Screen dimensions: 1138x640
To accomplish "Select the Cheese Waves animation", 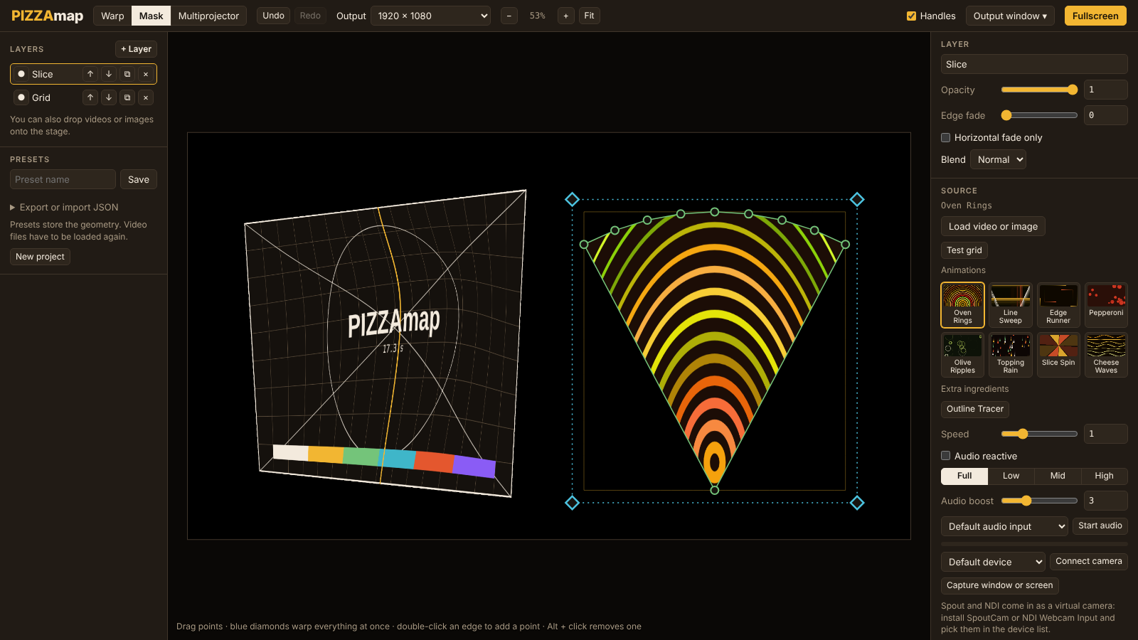I will 1106,355.
